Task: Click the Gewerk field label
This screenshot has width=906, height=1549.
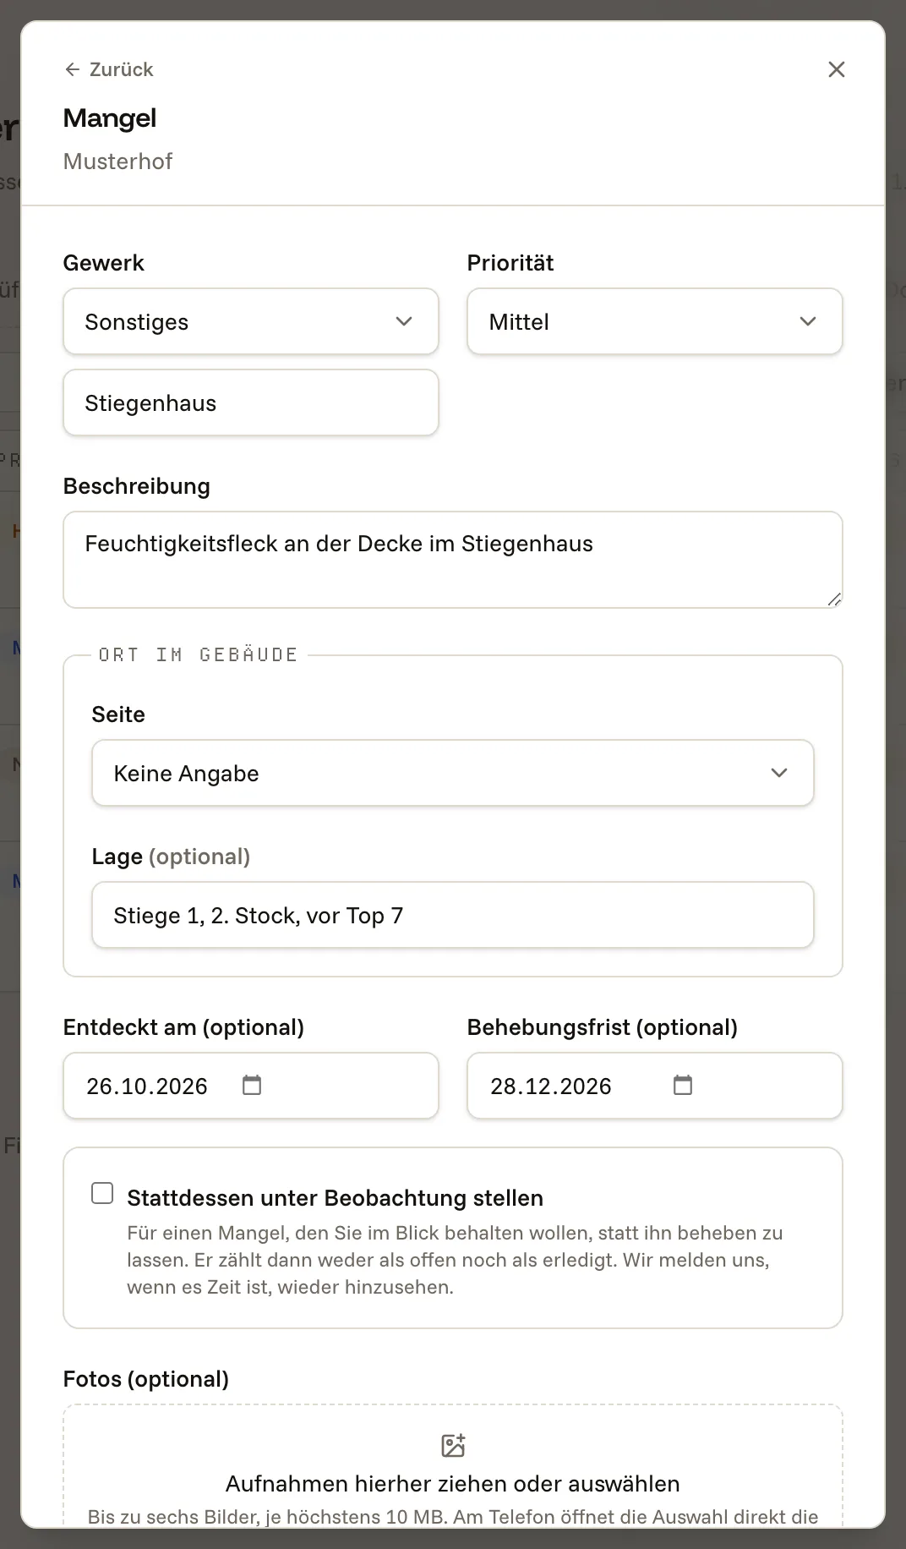Action: 104,263
